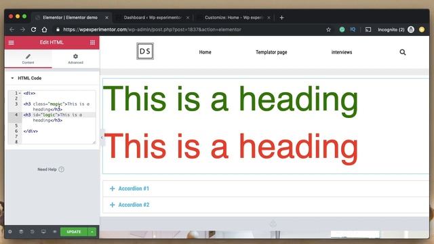Click the closing div tag line

[x=31, y=131]
